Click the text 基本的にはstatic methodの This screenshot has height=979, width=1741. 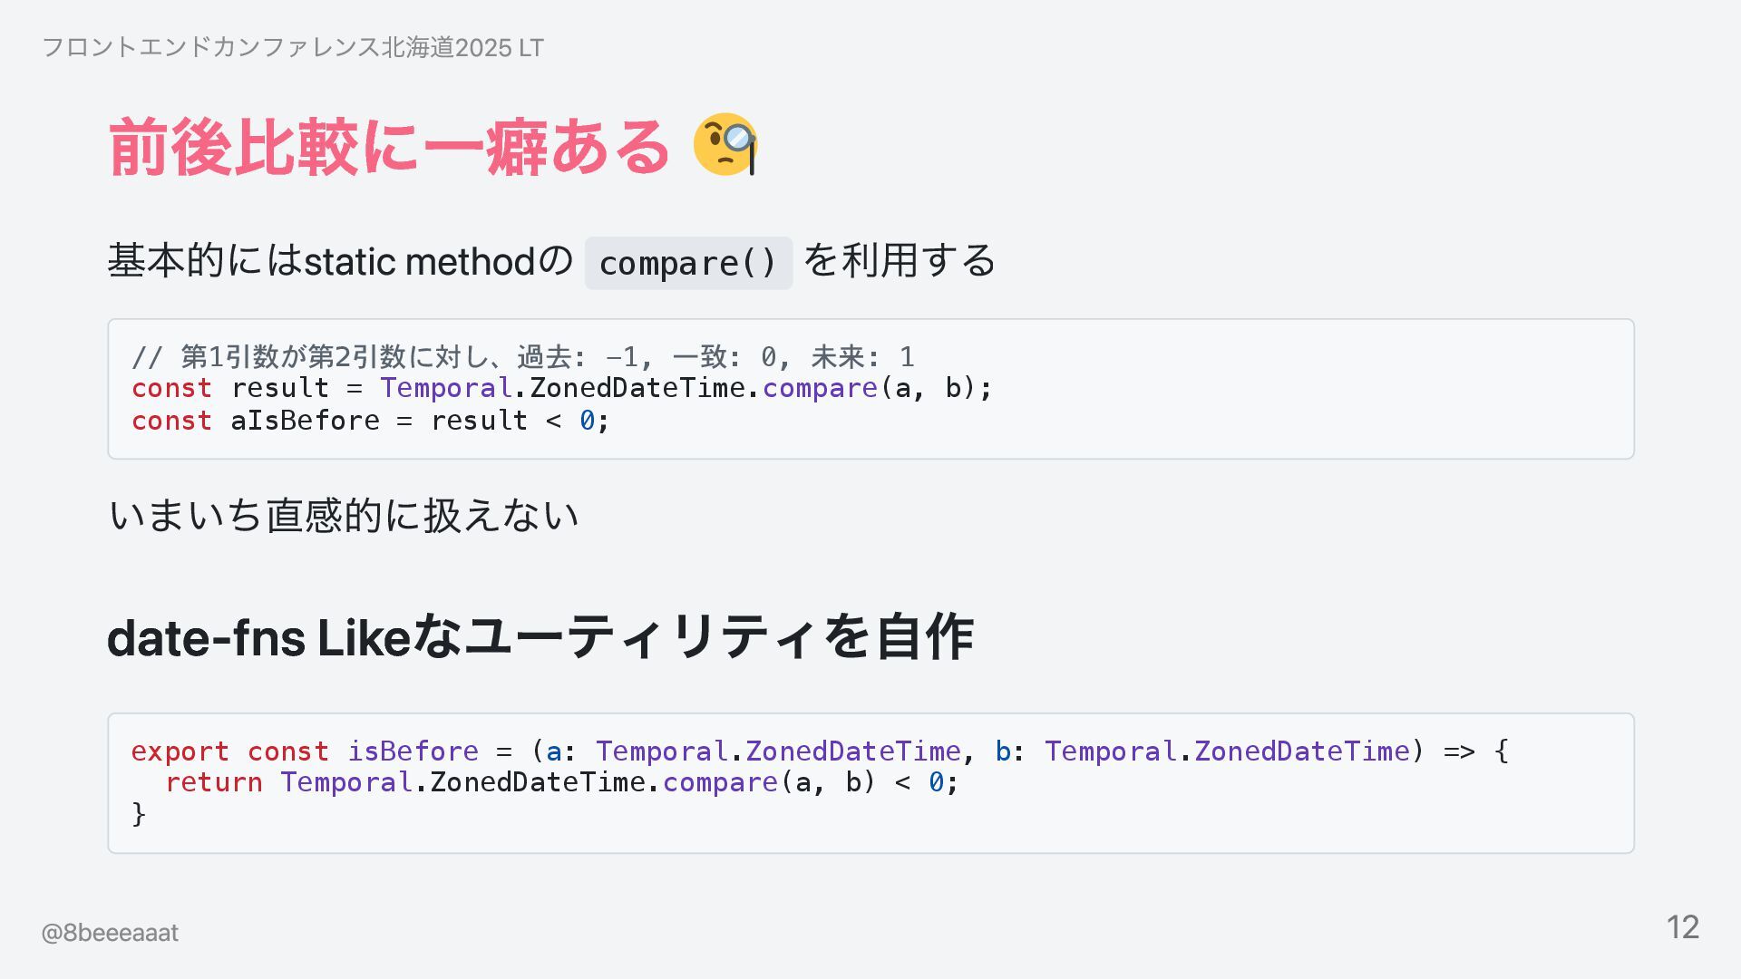pos(340,262)
